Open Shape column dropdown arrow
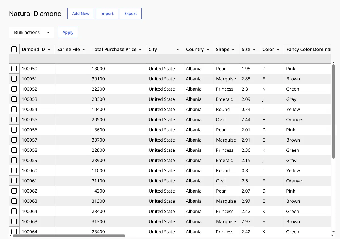This screenshot has height=239, width=340. pyautogui.click(x=233, y=50)
